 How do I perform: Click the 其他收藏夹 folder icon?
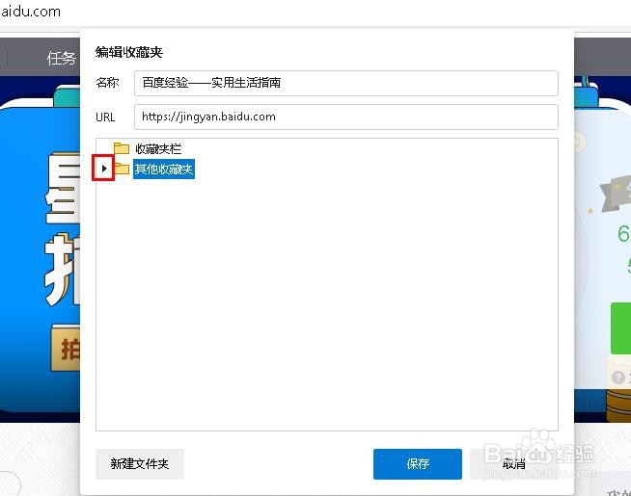coord(122,169)
